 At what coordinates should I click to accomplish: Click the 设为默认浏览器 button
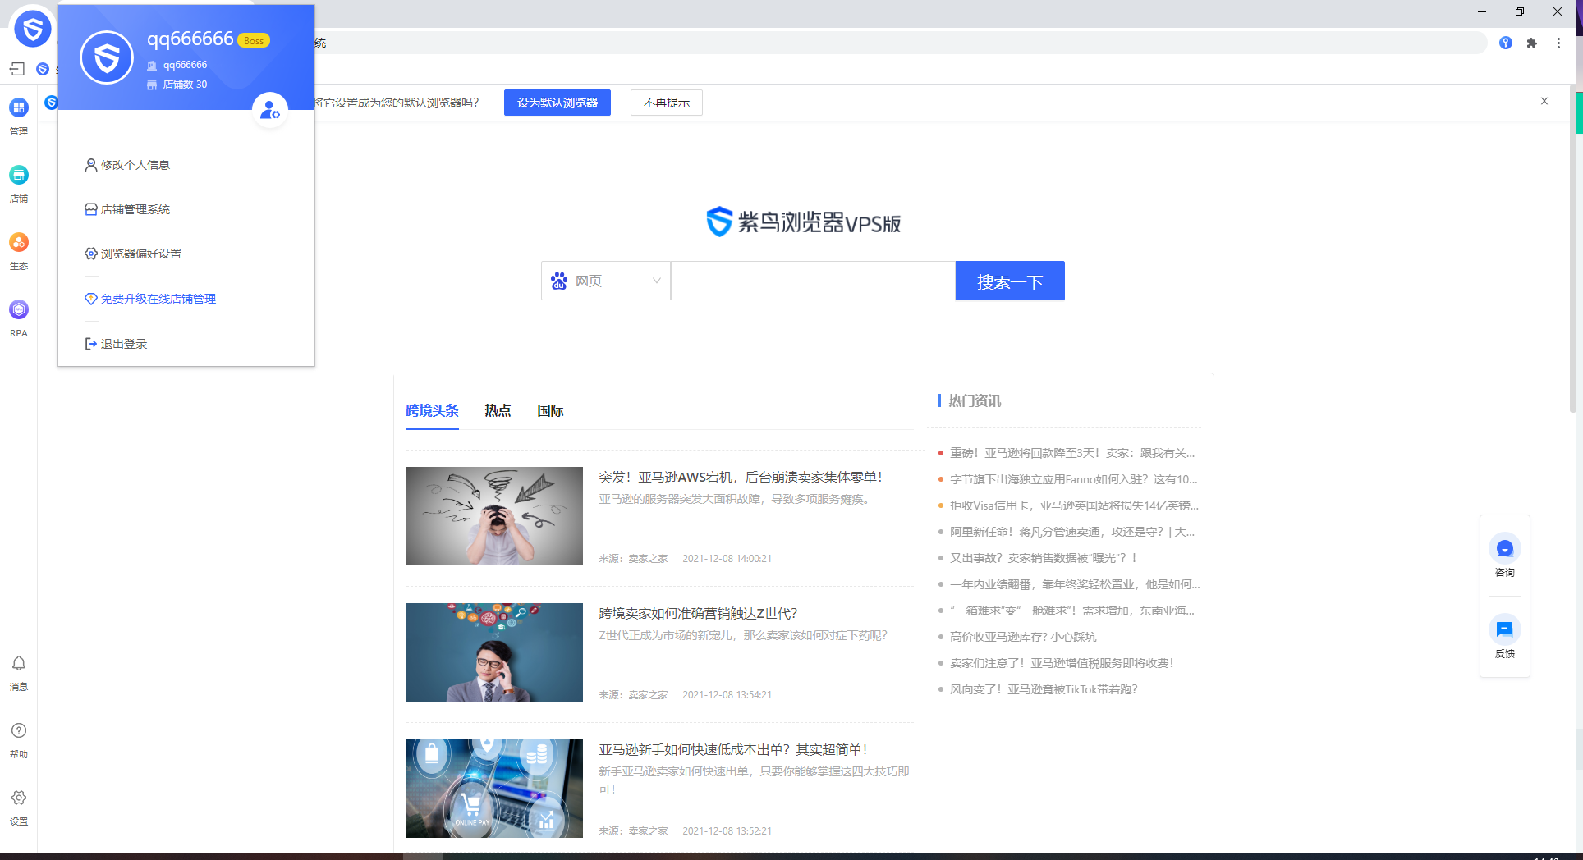pyautogui.click(x=557, y=102)
